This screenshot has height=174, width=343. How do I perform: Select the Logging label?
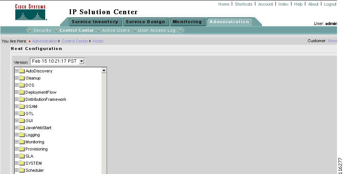click(x=32, y=135)
